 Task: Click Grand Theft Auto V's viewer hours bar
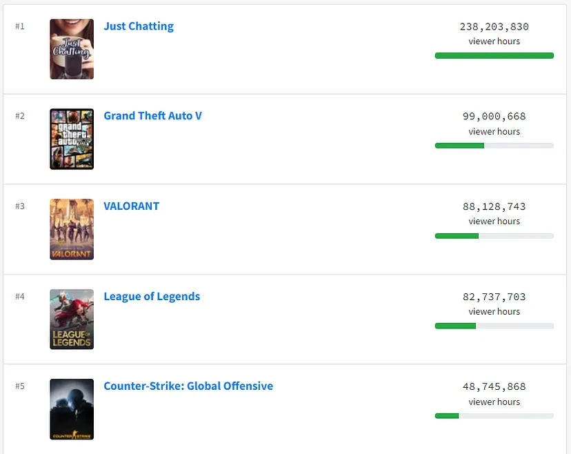494,146
